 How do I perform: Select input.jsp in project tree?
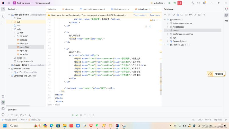(23, 51)
